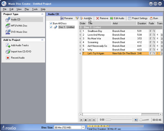Click preview arrow left of Smalltown Boy
The width and height of the screenshot is (164, 131).
coord(80,31)
